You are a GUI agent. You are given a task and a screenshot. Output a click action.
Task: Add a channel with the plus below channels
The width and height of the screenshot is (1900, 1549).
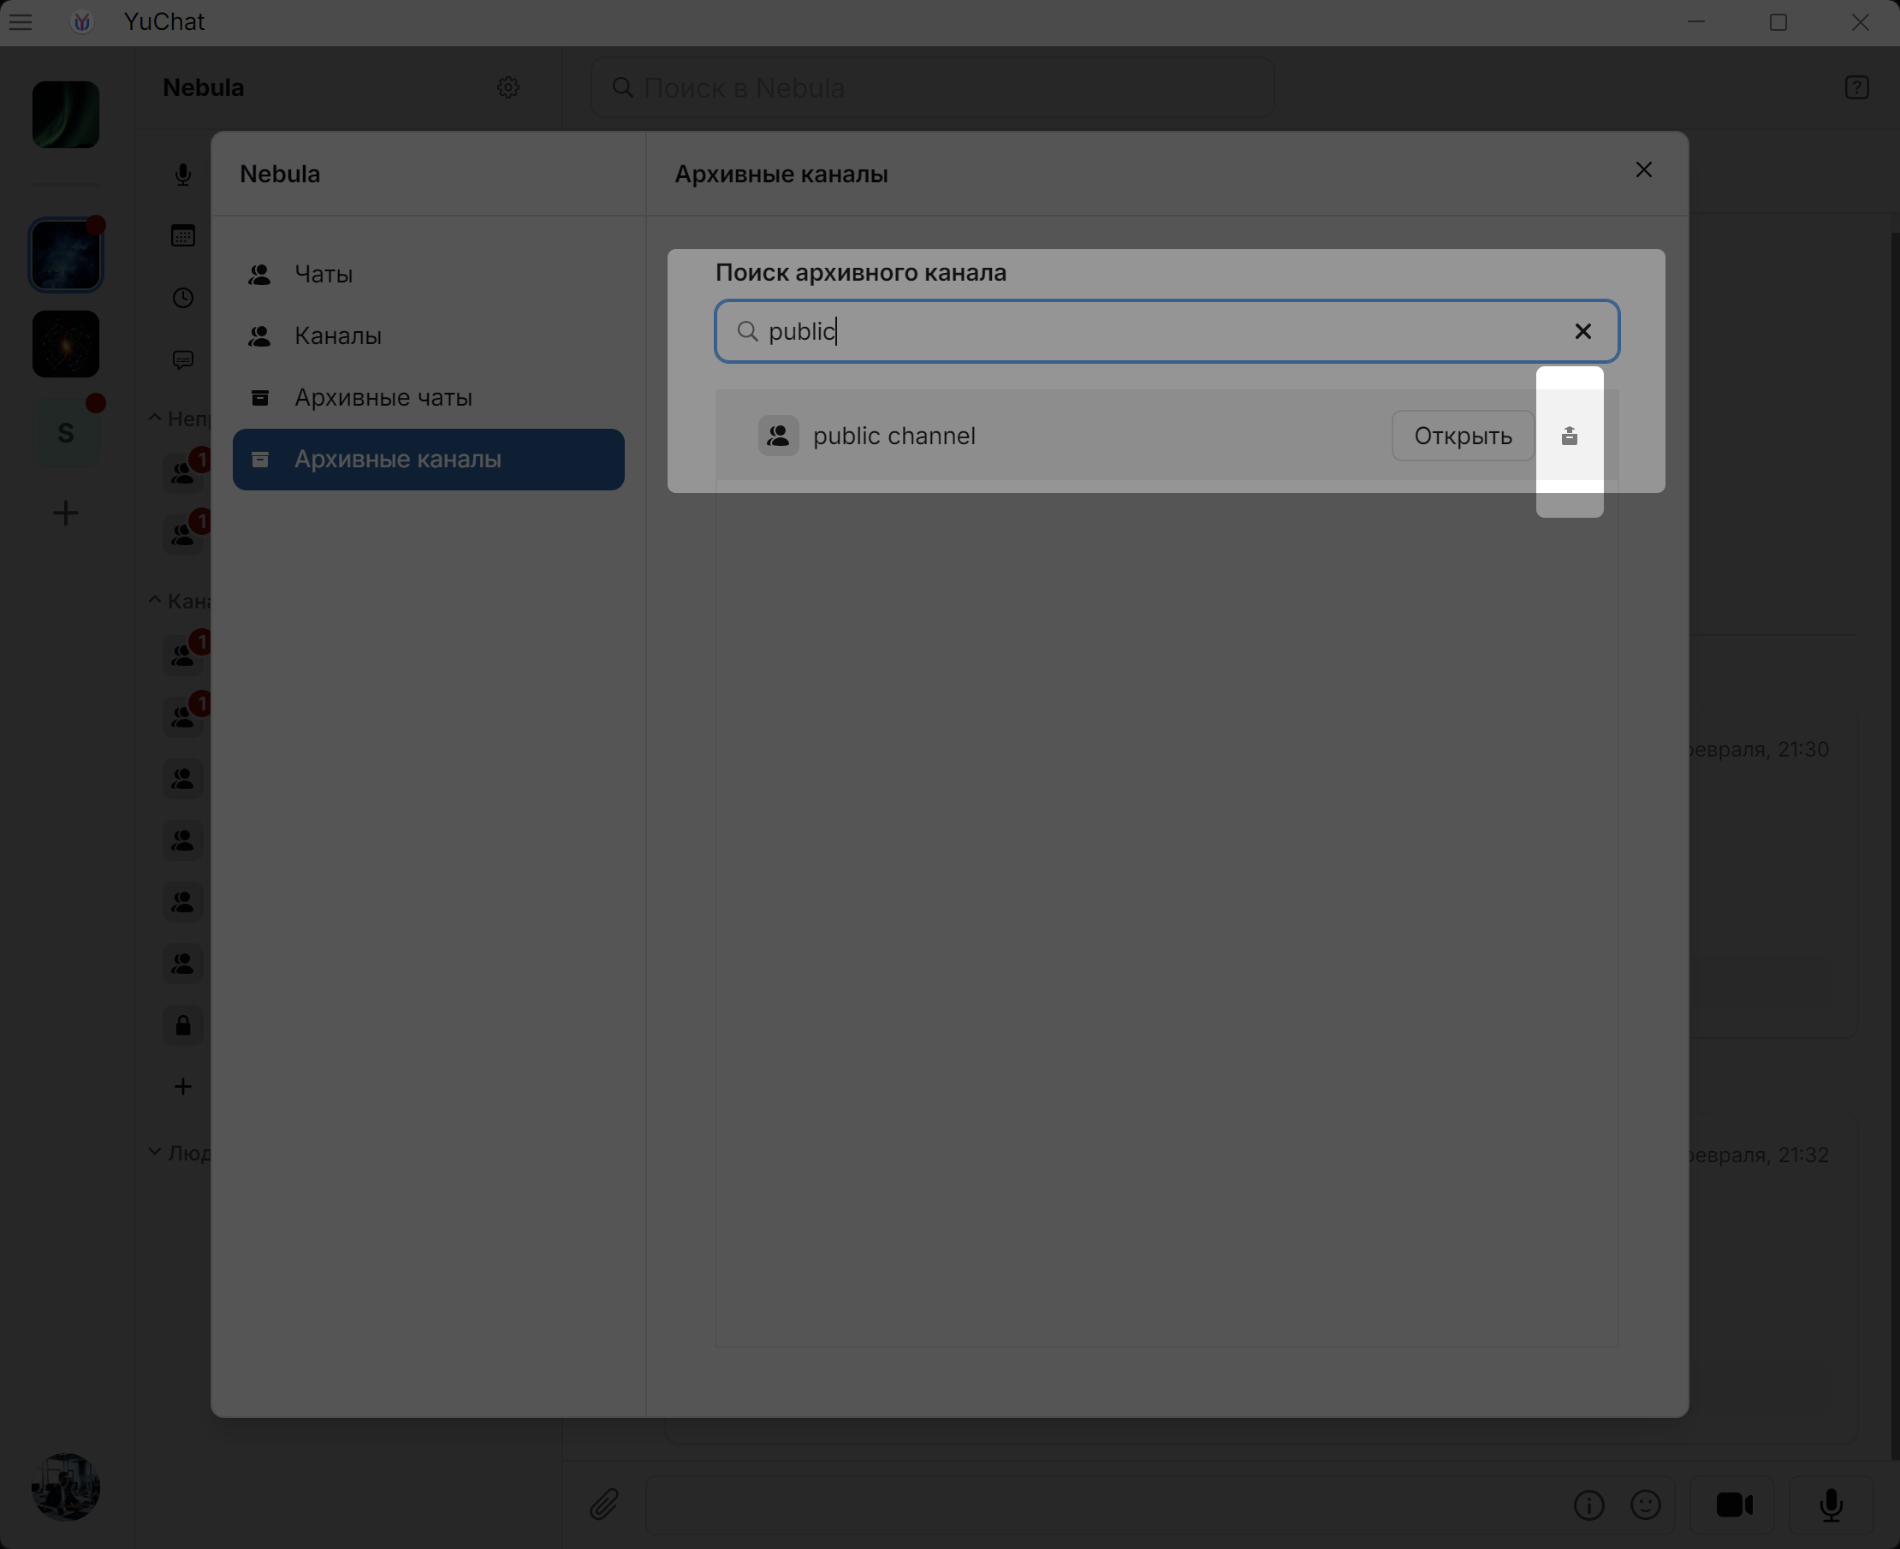[183, 1087]
